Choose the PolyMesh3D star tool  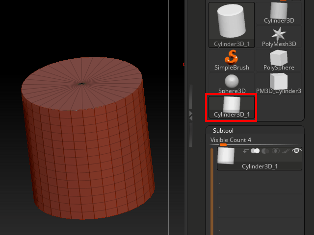click(x=279, y=36)
